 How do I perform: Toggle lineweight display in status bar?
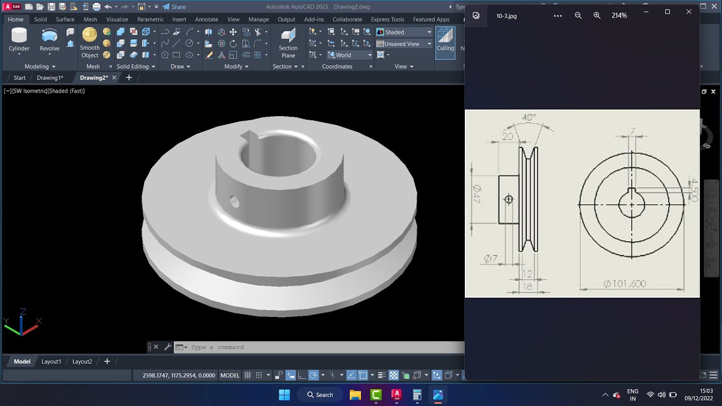point(381,375)
